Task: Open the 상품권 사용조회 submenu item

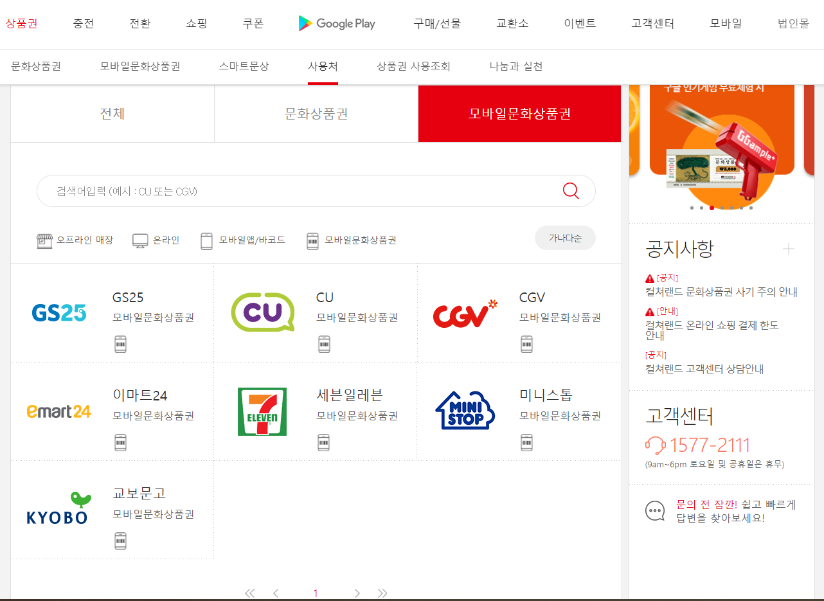Action: point(413,66)
